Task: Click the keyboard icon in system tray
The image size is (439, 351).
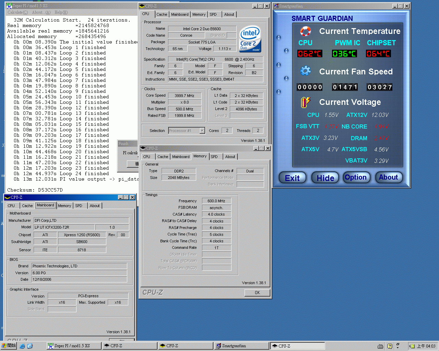Action: (x=380, y=346)
